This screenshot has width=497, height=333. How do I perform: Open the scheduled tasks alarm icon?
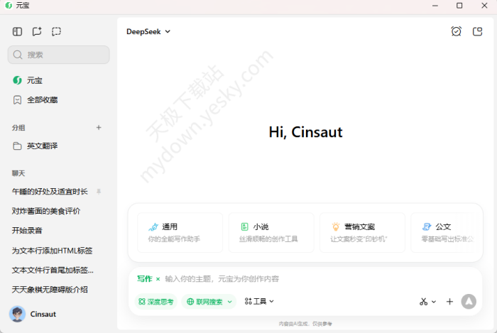[x=456, y=31]
